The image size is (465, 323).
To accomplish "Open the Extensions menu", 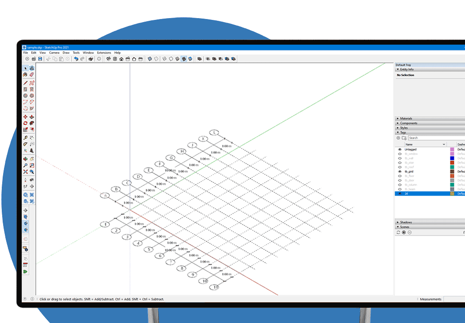I will point(104,53).
